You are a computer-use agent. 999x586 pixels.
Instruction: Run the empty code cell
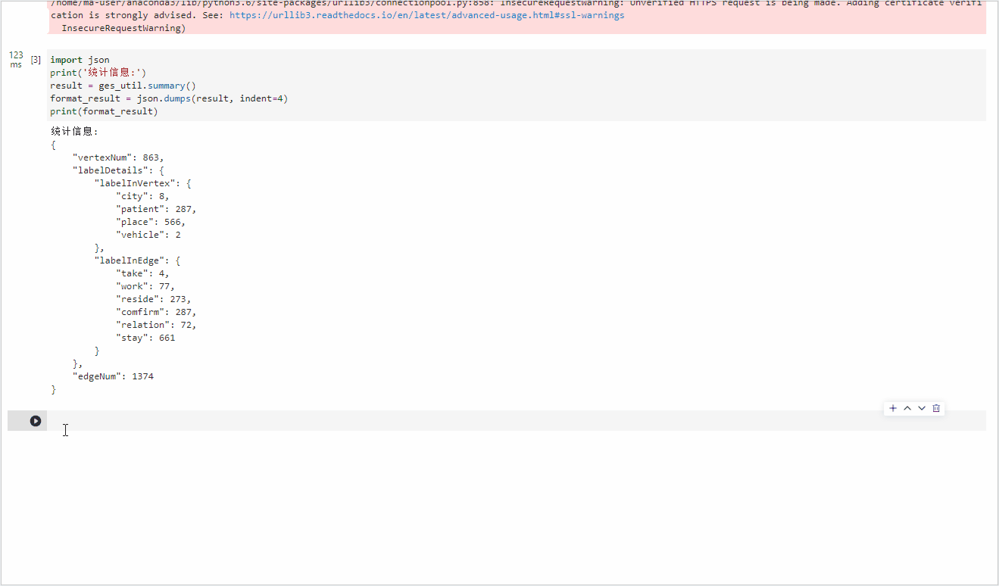pyautogui.click(x=36, y=420)
